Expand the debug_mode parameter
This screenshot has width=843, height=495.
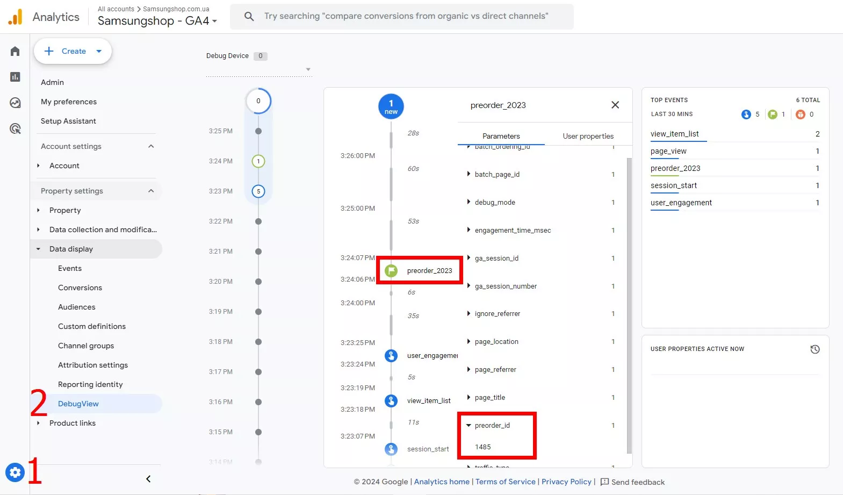point(469,202)
